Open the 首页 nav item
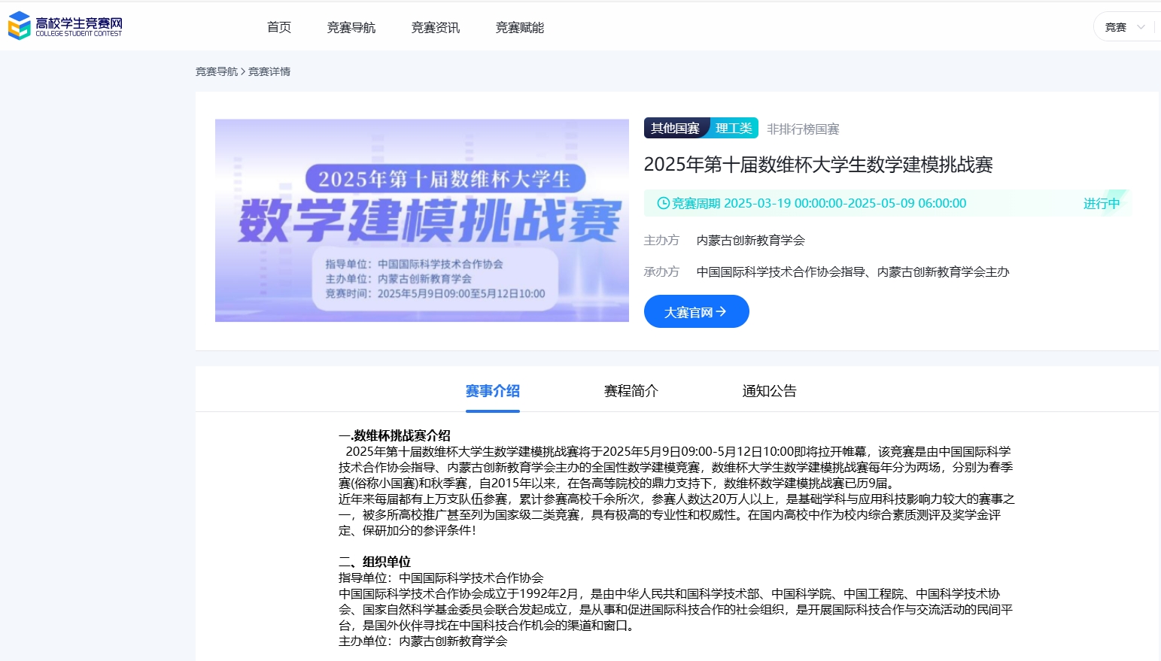The width and height of the screenshot is (1161, 661). pyautogui.click(x=279, y=28)
